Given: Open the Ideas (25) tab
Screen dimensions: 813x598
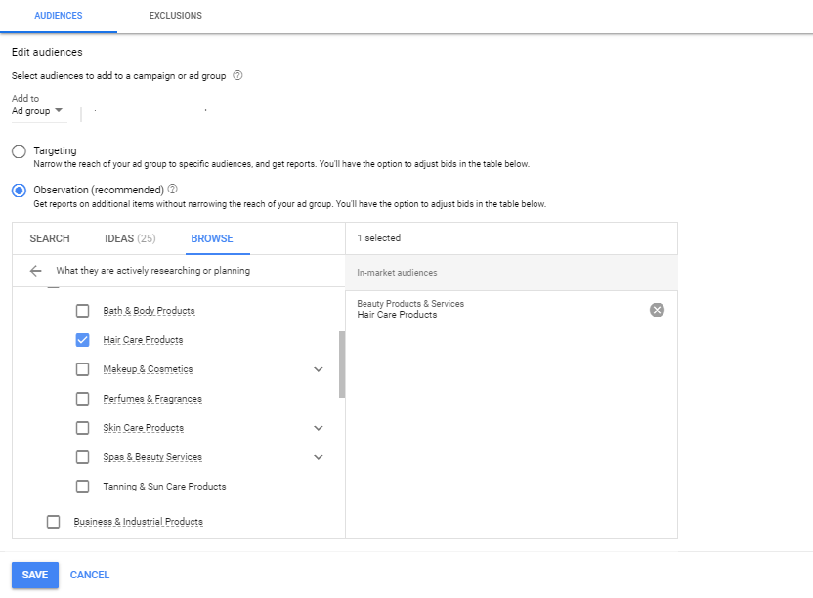Looking at the screenshot, I should click(130, 238).
